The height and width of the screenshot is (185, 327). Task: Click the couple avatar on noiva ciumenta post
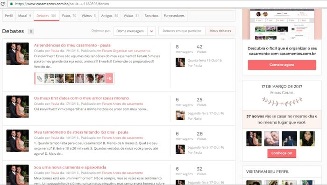(18, 175)
